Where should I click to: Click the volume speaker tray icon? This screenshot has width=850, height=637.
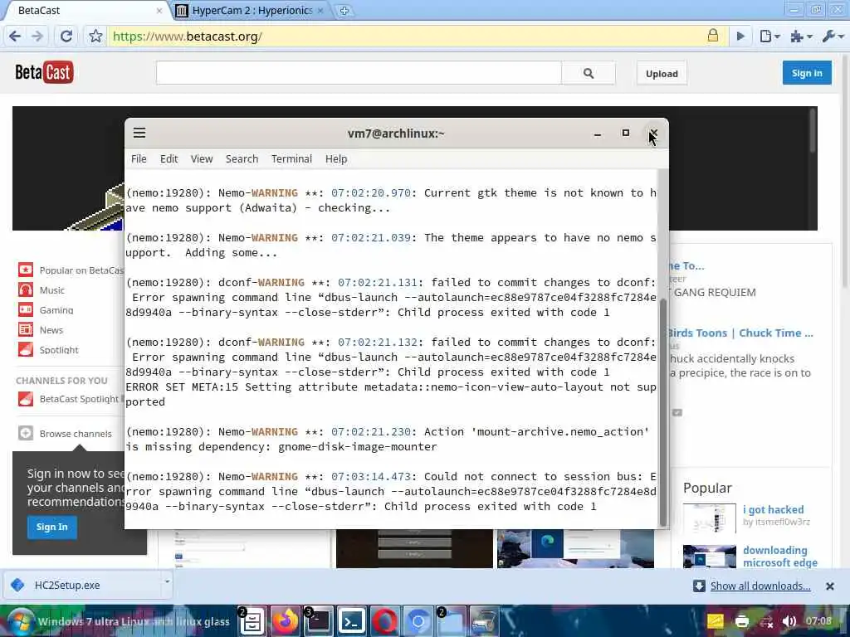click(789, 621)
